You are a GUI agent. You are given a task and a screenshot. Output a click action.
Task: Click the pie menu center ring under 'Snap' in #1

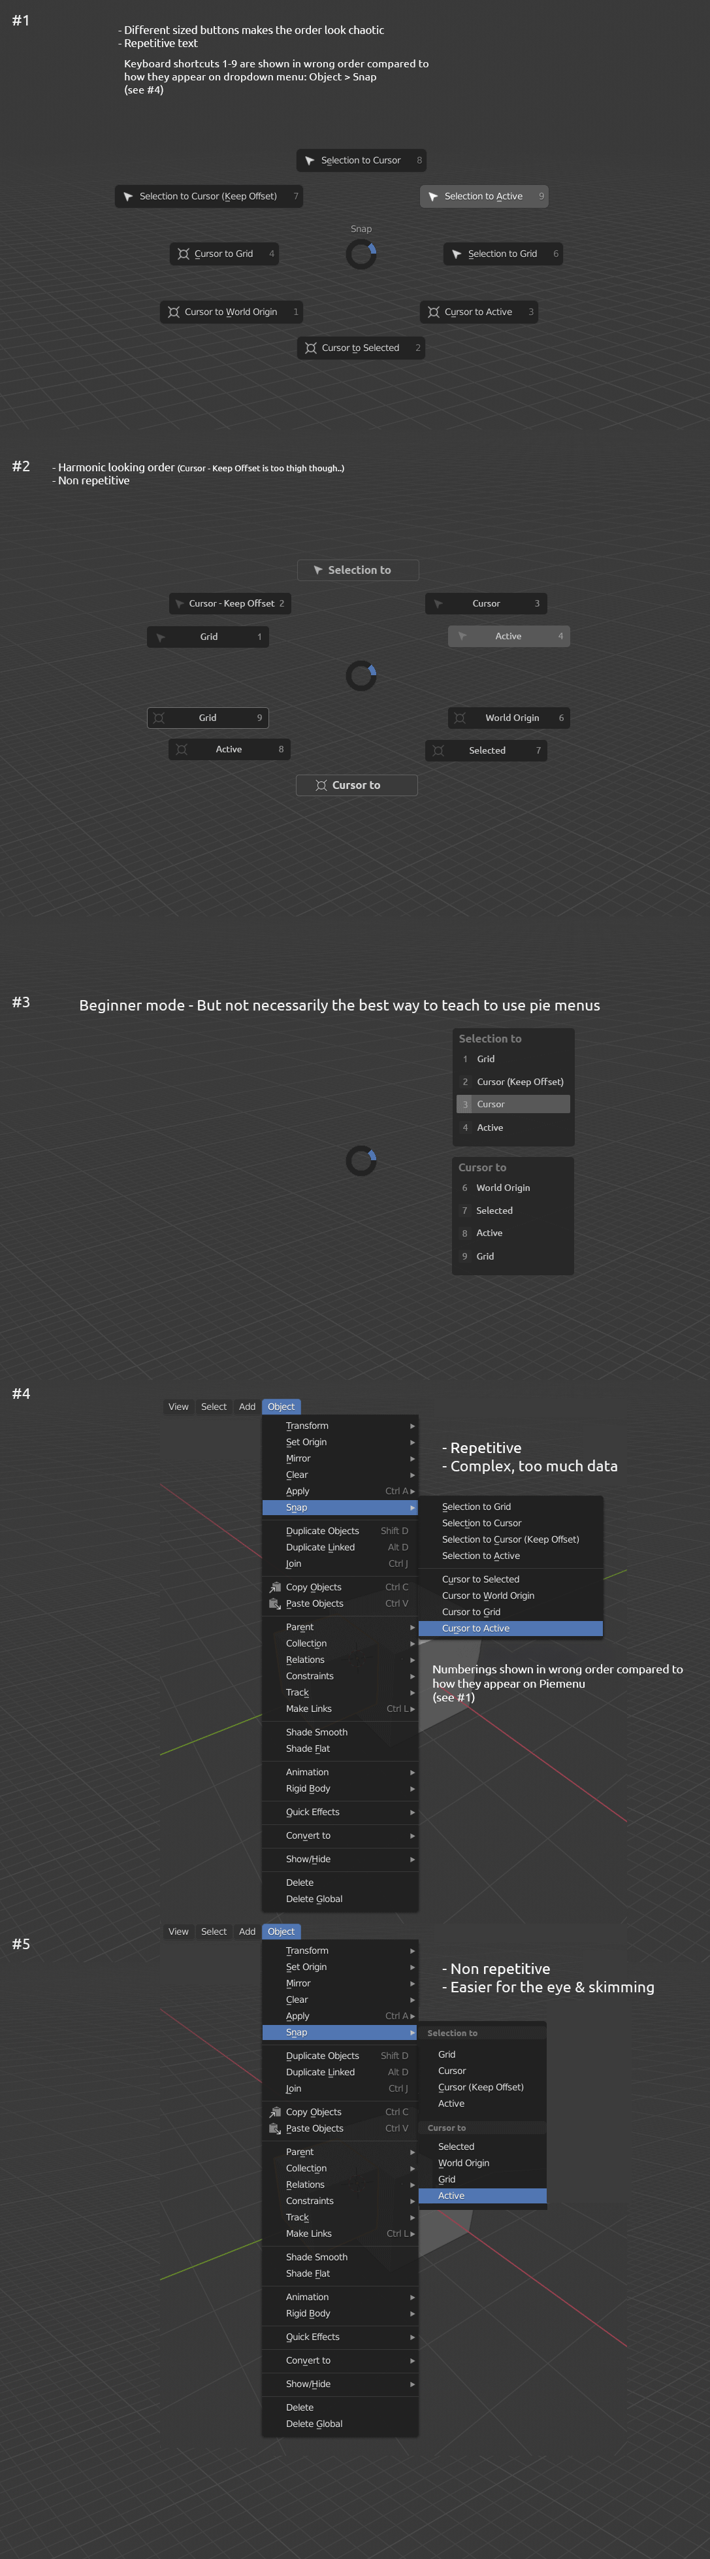(361, 254)
